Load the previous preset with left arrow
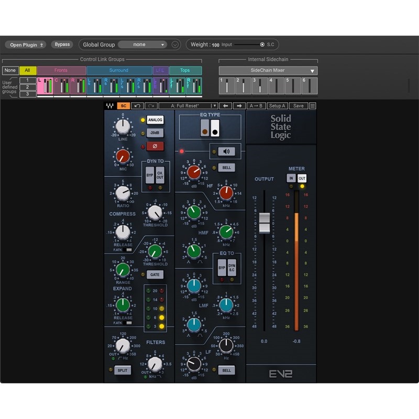This screenshot has height=419, width=419. pyautogui.click(x=226, y=106)
